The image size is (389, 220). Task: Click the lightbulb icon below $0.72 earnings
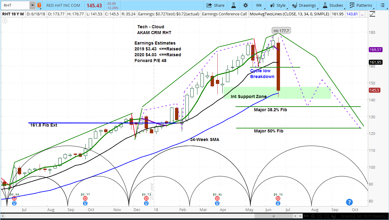(278, 203)
